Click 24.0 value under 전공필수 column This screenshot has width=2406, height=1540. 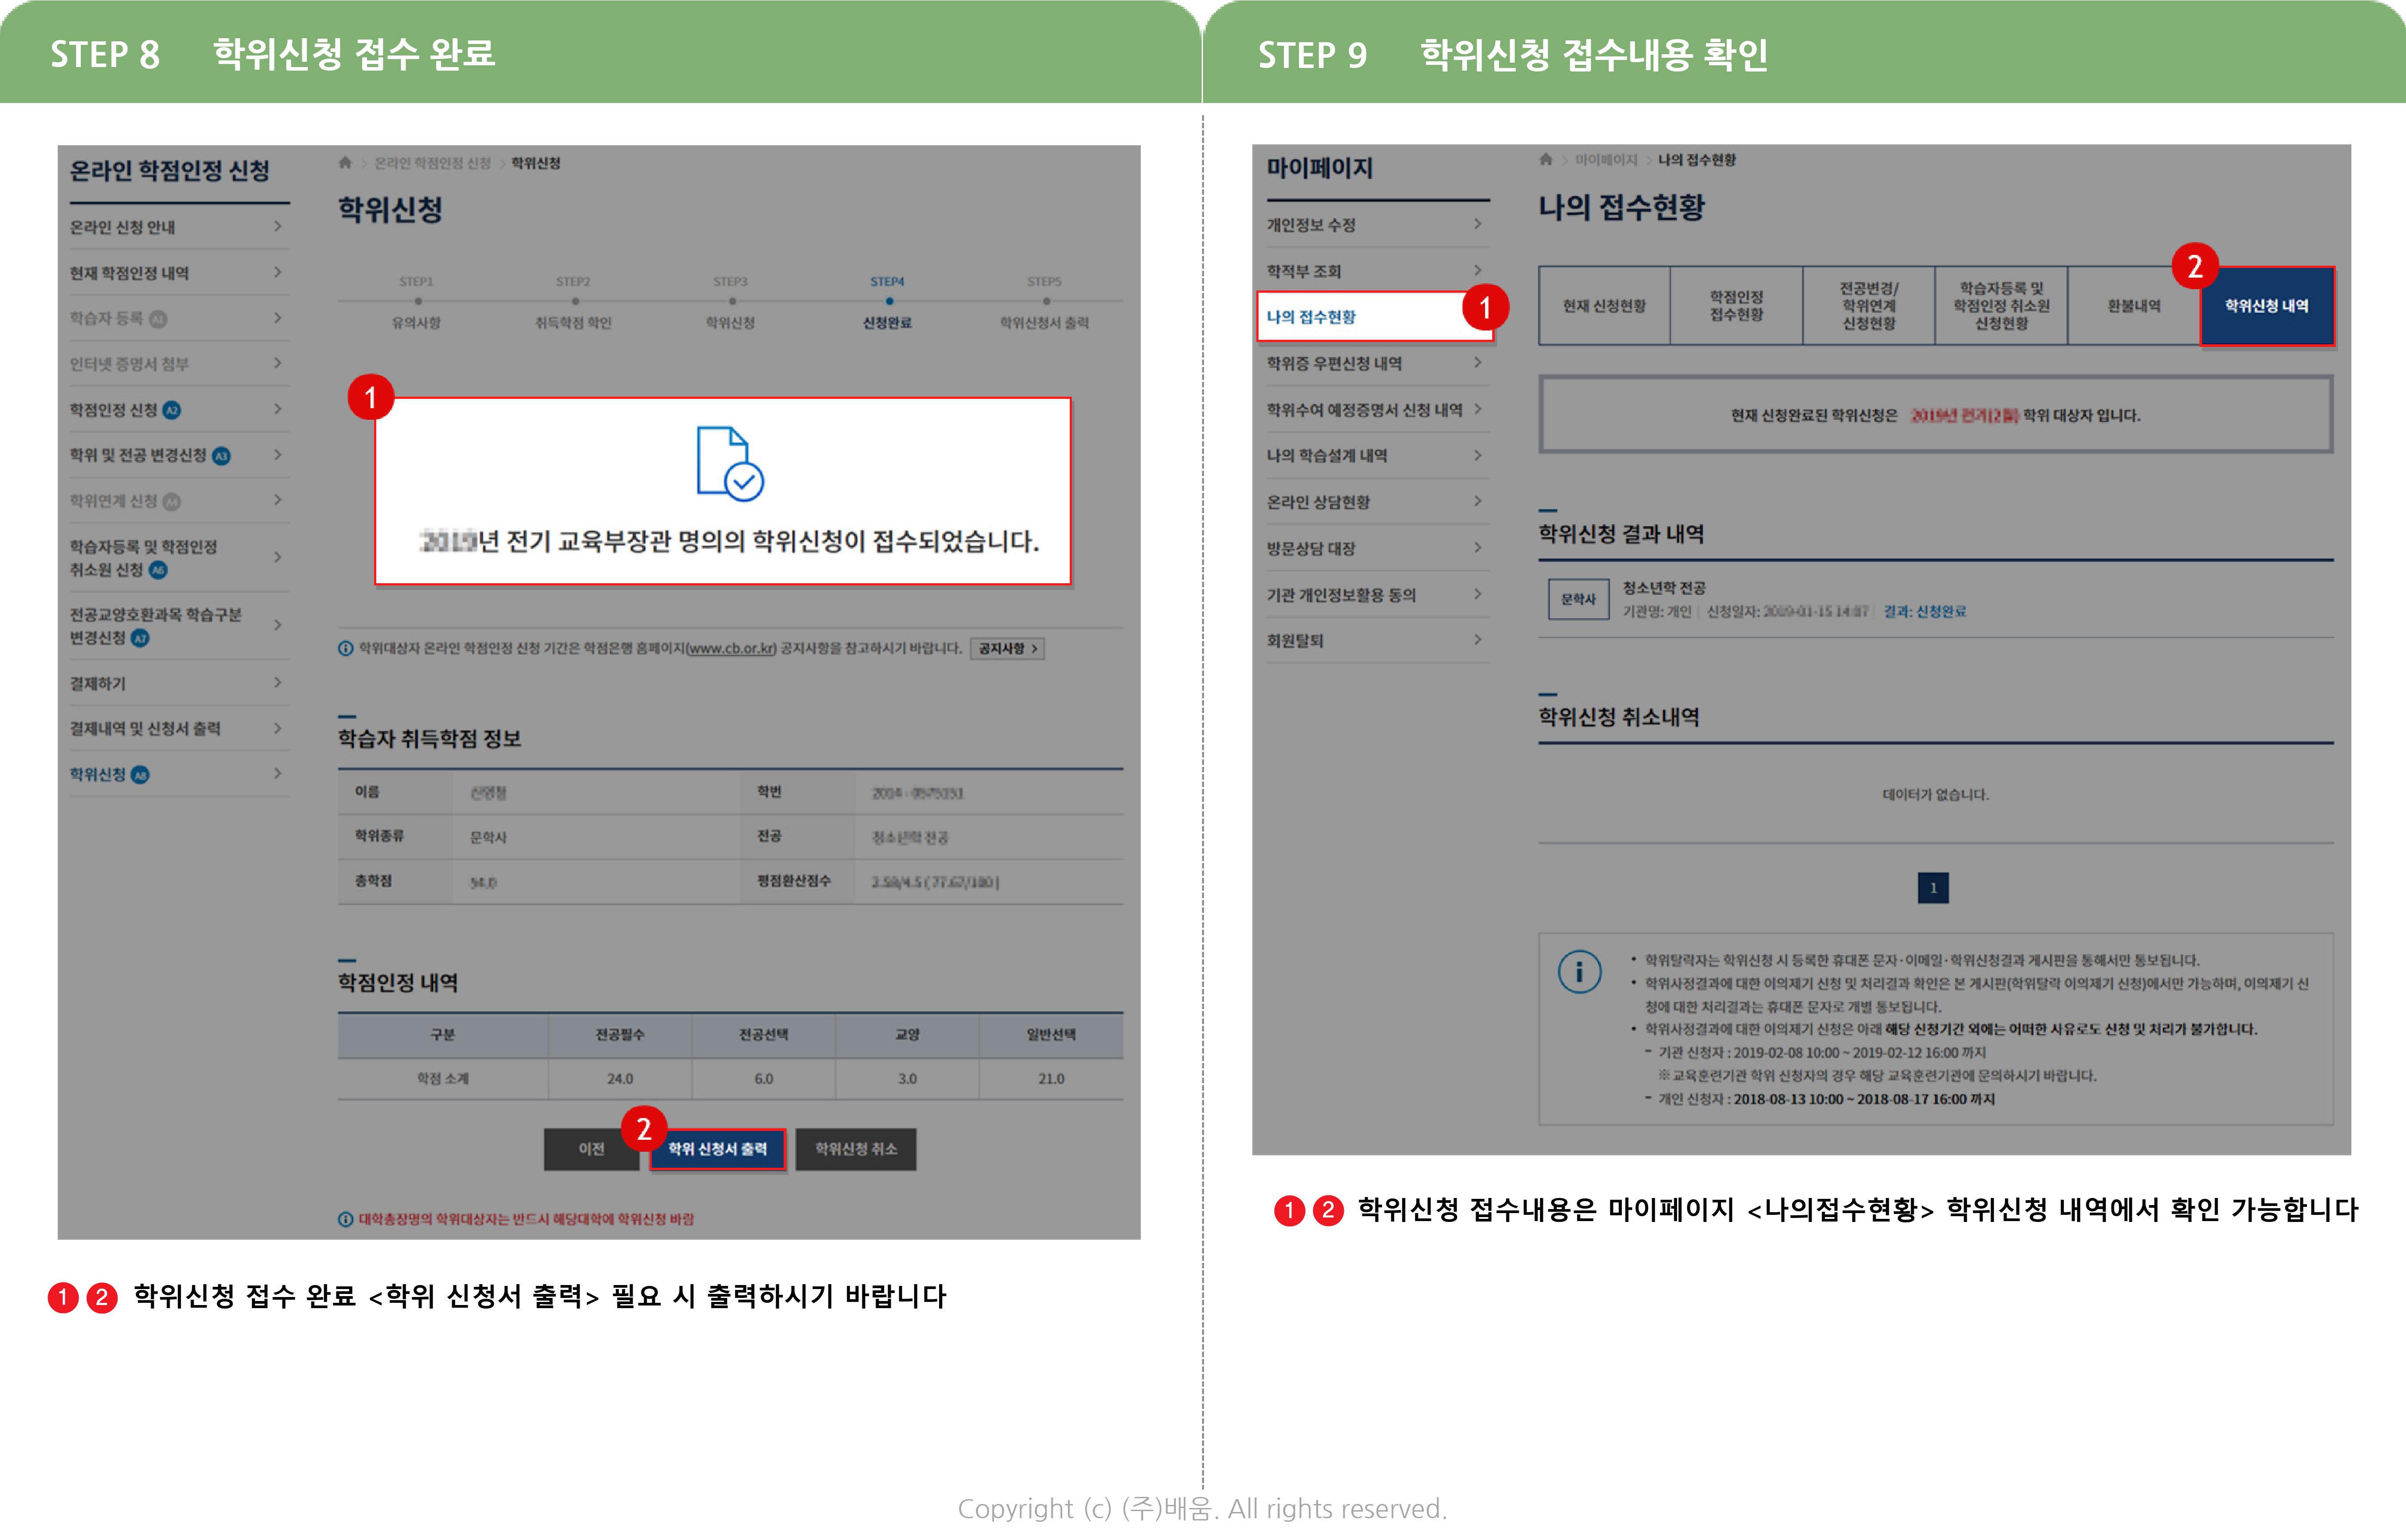(x=620, y=1079)
